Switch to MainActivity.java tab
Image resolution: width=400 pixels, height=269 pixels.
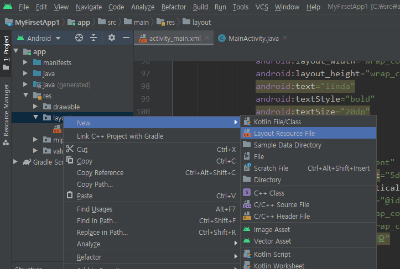253,39
